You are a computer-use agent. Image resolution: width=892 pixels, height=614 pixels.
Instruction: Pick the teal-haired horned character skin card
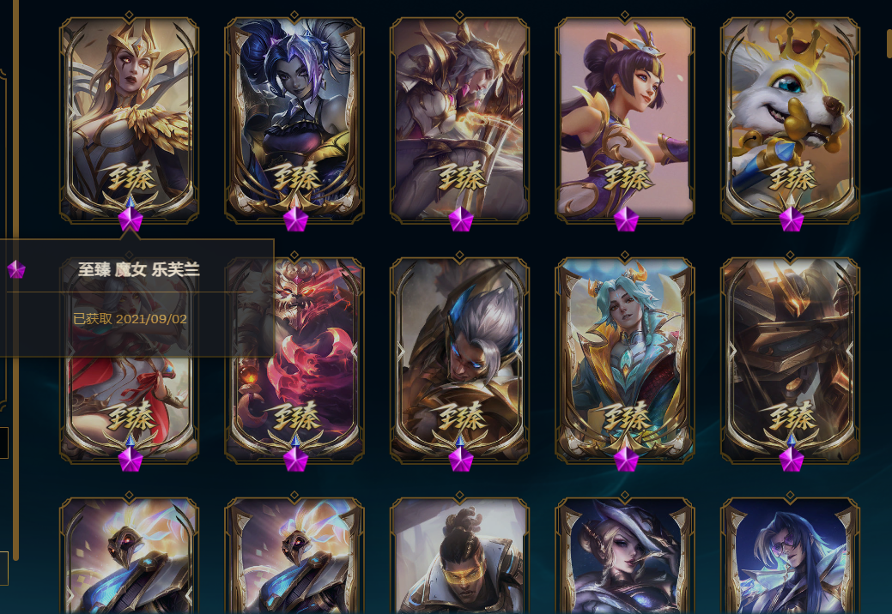(x=625, y=360)
